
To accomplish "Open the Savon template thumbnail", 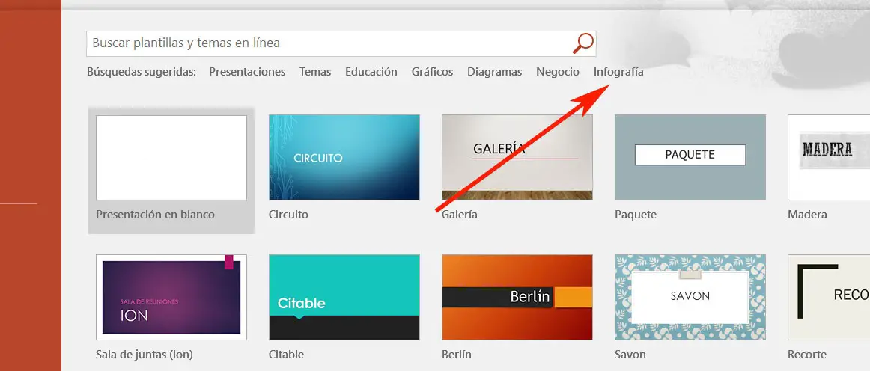I will point(690,297).
